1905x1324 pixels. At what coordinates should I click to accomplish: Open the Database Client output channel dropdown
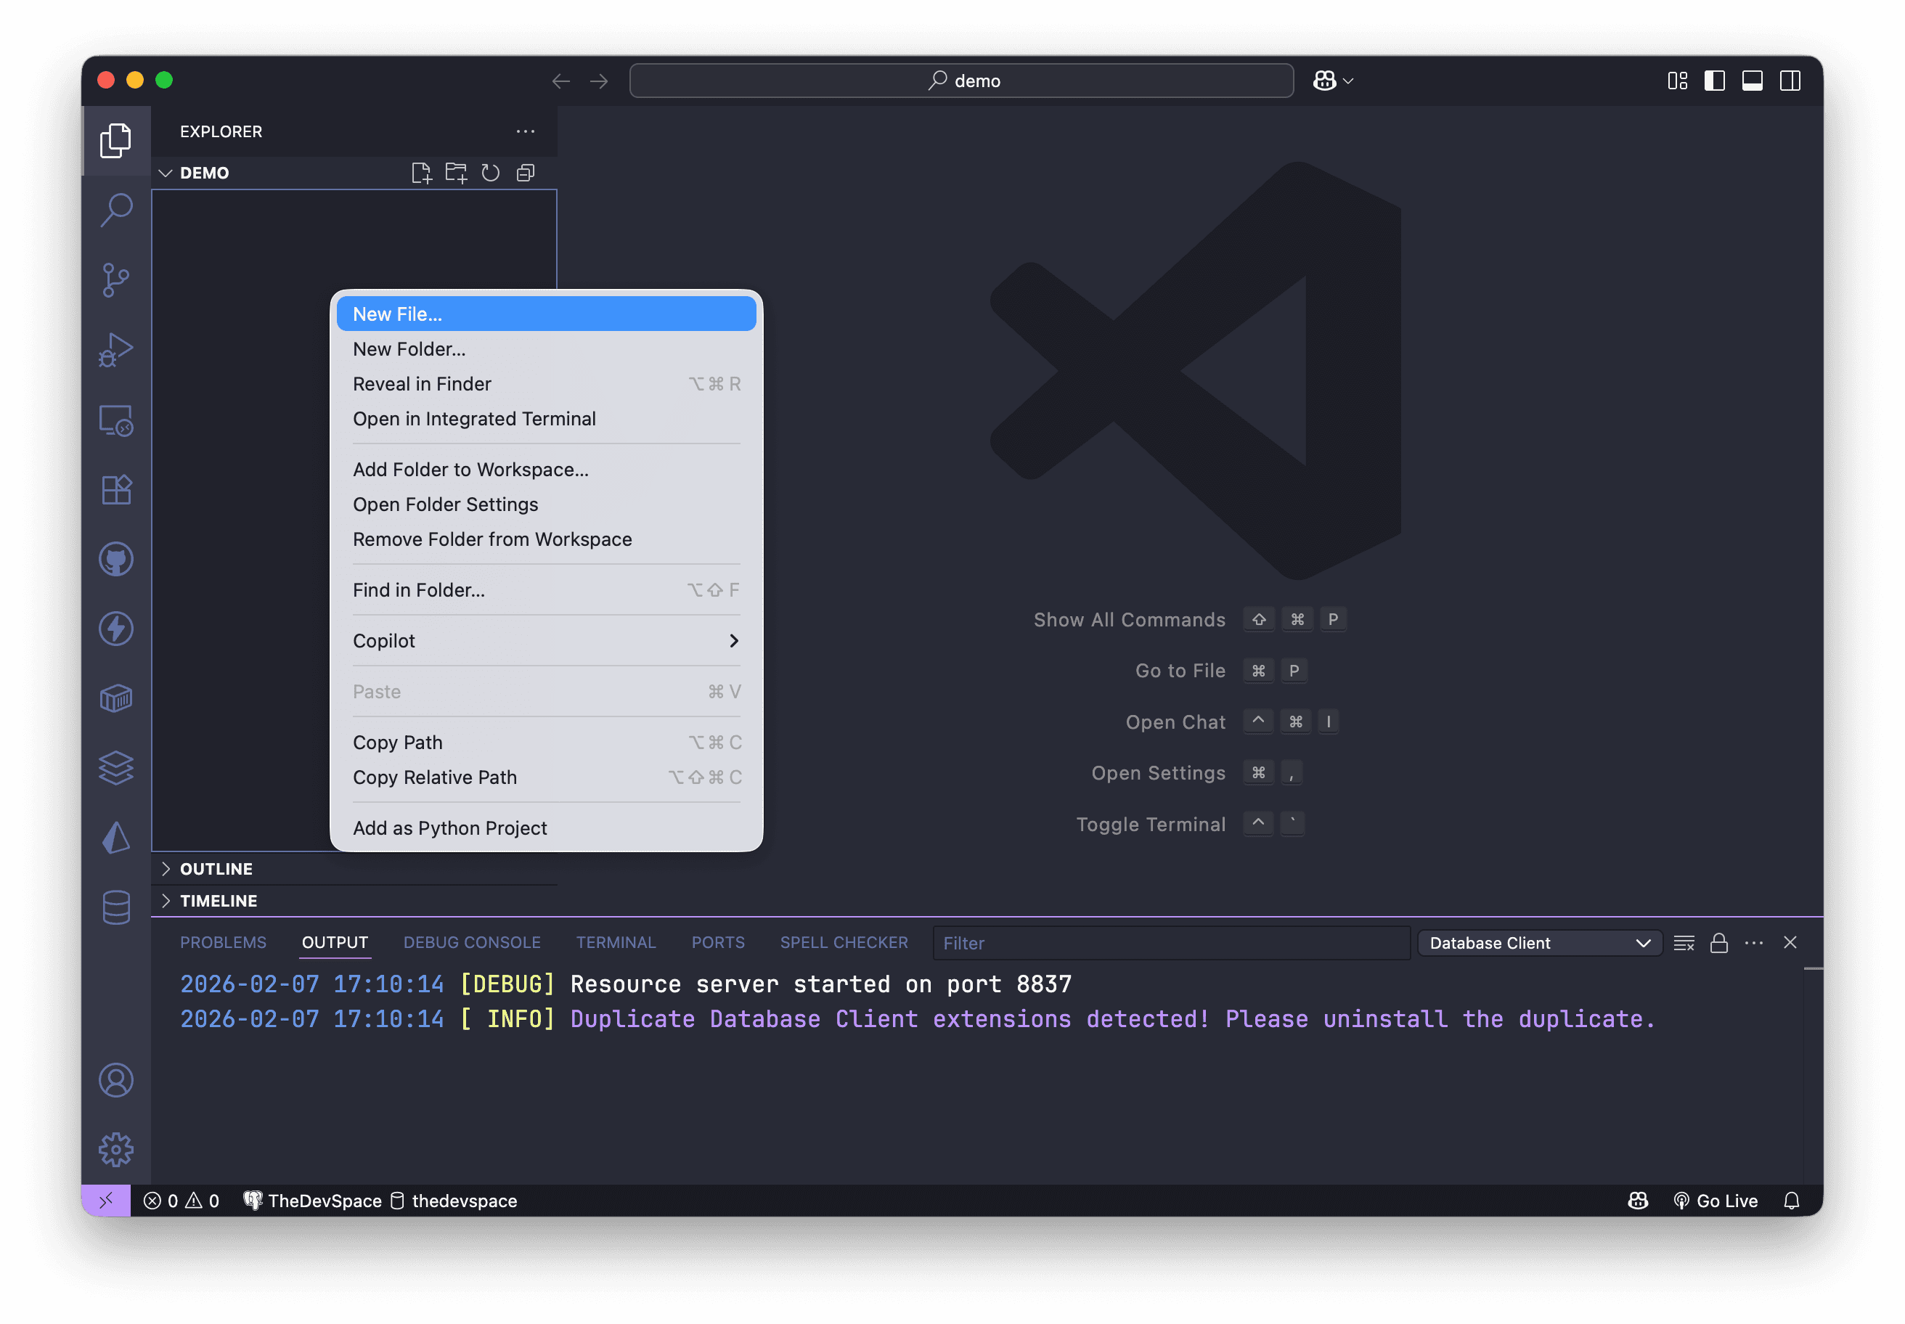[1539, 942]
